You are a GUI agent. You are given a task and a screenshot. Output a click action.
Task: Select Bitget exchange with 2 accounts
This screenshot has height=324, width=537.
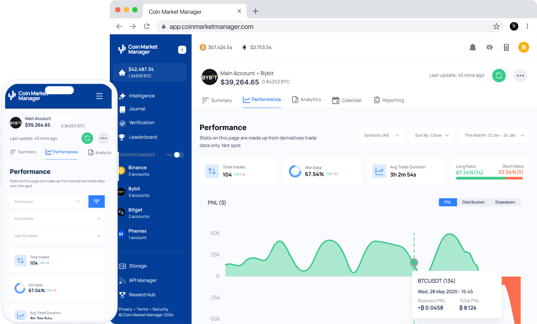pos(134,213)
